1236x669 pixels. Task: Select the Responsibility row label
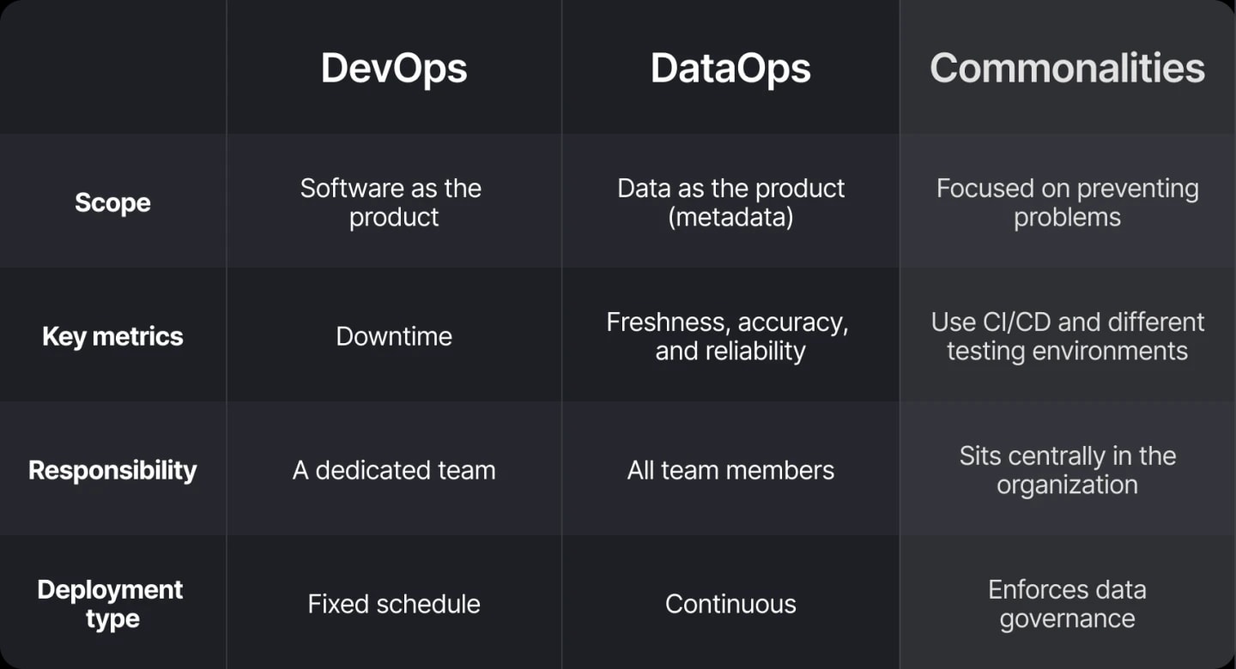tap(112, 470)
